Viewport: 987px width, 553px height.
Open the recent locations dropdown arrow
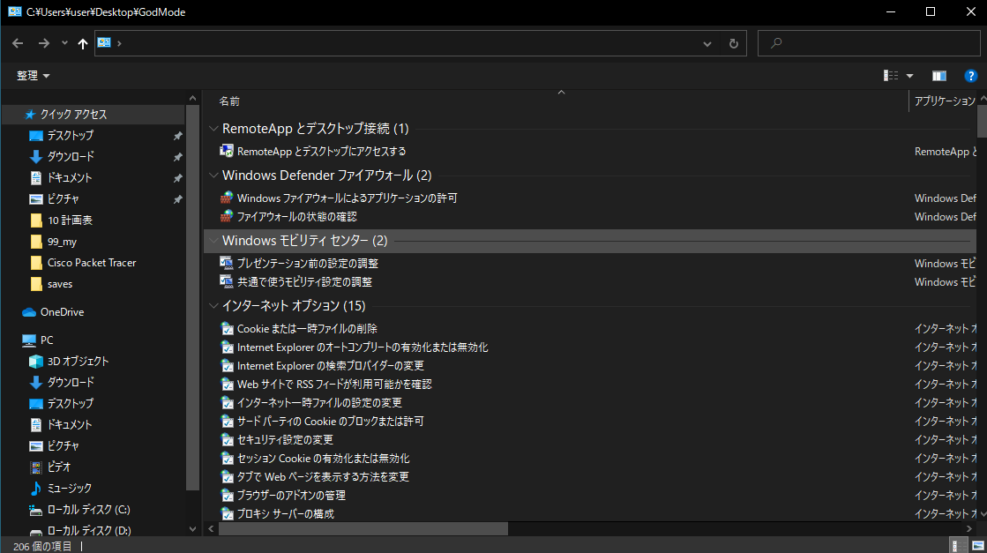pyautogui.click(x=64, y=43)
